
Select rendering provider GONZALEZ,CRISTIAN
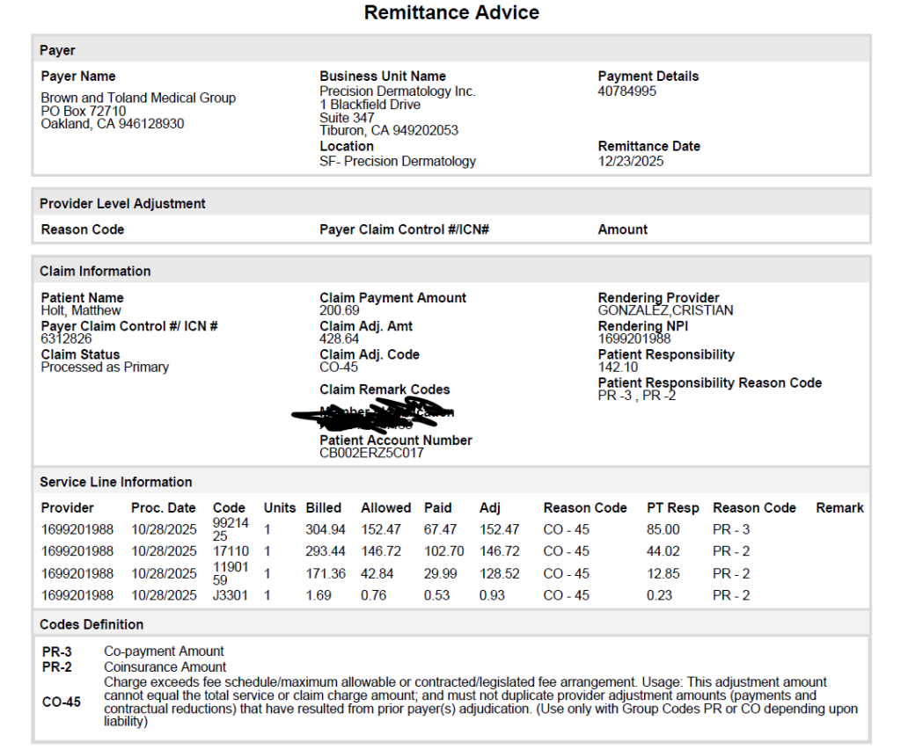click(x=665, y=311)
